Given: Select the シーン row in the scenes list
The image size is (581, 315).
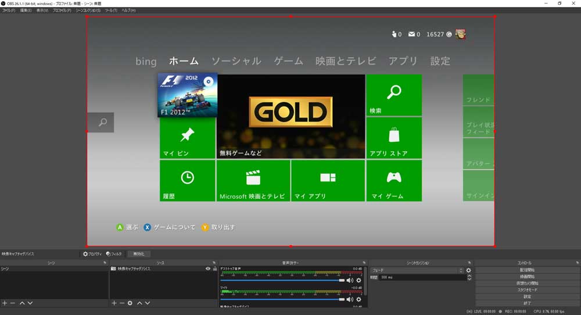Looking at the screenshot, I should [54, 269].
